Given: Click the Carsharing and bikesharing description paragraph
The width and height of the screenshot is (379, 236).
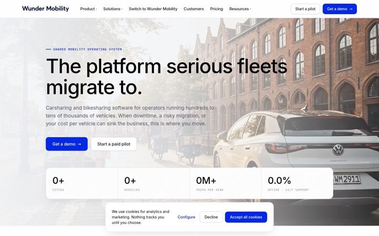Looking at the screenshot, I should point(130,115).
